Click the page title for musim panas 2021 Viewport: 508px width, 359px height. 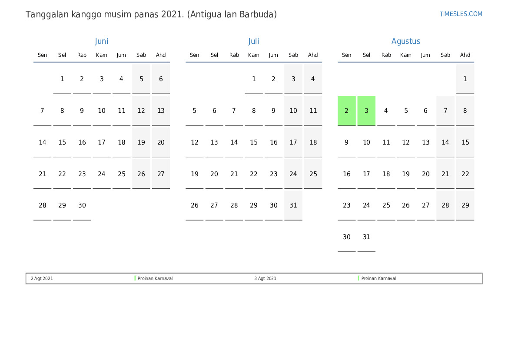(151, 14)
